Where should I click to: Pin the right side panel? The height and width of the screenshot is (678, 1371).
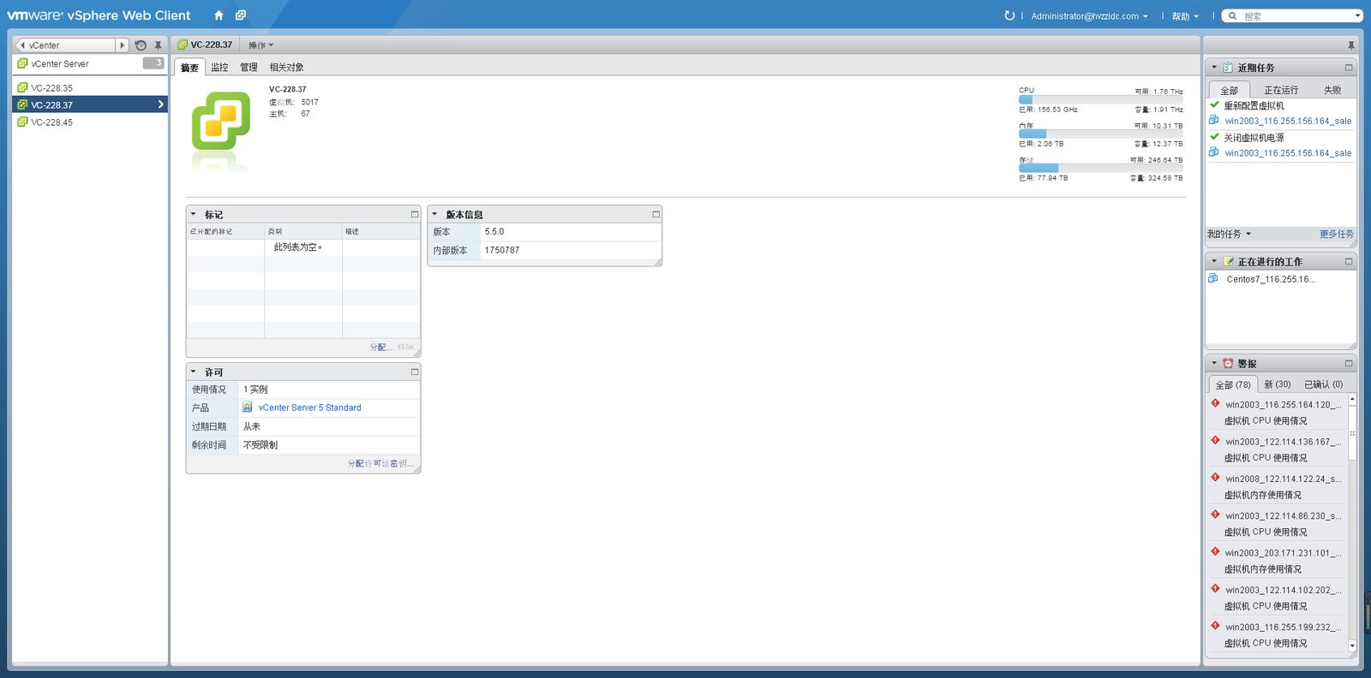(1351, 45)
